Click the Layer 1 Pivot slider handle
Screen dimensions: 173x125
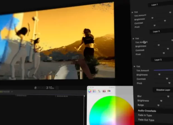point(155,26)
